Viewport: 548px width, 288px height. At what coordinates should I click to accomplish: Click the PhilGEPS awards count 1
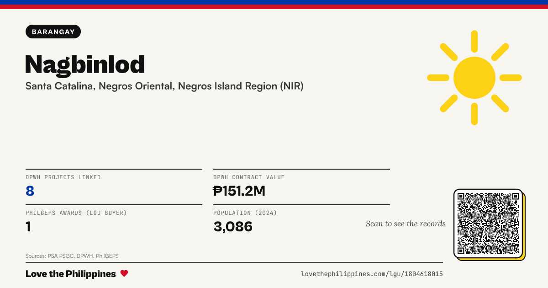point(28,226)
